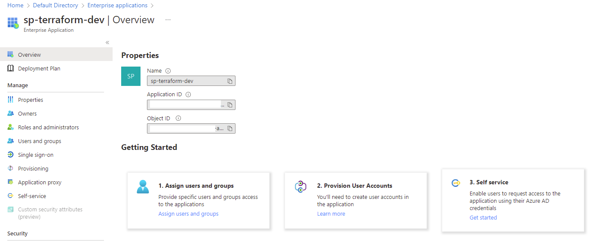The height and width of the screenshot is (244, 596).
Task: Navigate to Enterprise applications breadcrumb
Action: [117, 6]
